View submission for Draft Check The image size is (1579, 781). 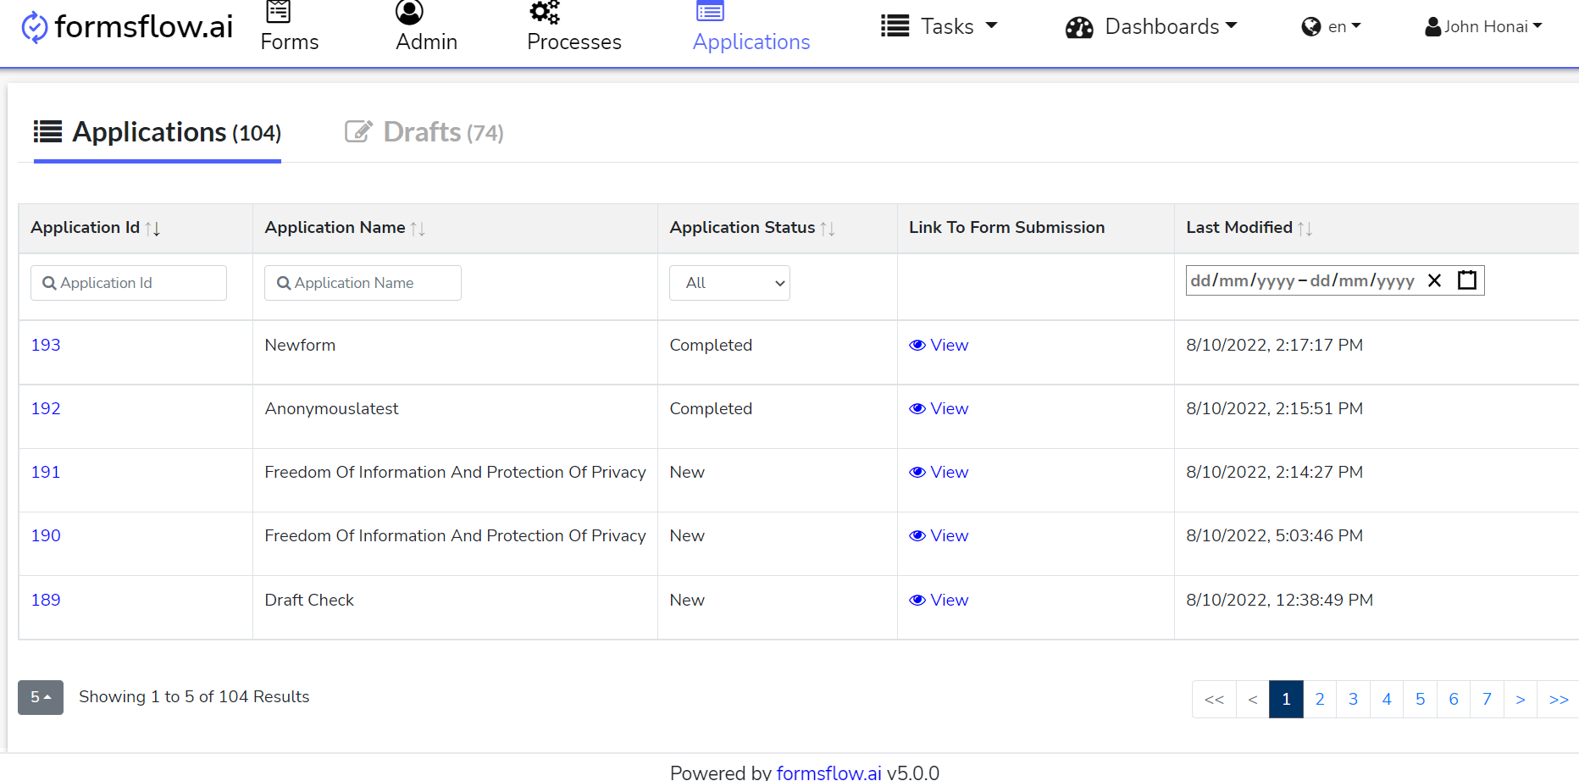tap(939, 601)
